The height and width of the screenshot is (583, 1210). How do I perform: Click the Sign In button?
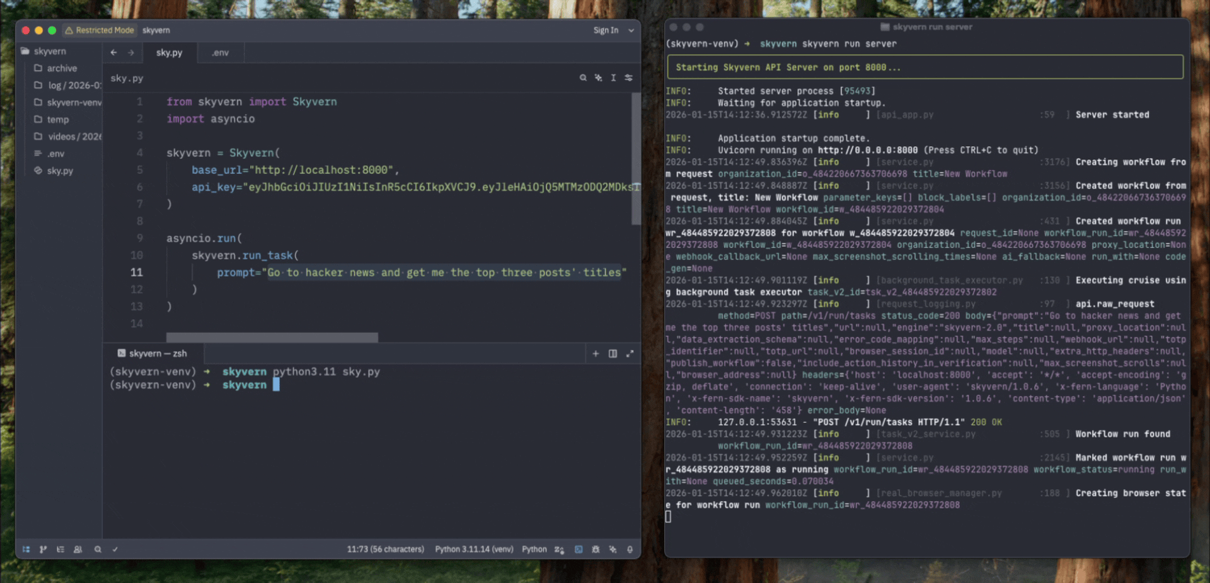[605, 30]
